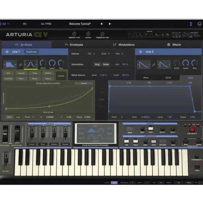Open the preset browser library icon
The image size is (203, 203).
click(x=24, y=24)
